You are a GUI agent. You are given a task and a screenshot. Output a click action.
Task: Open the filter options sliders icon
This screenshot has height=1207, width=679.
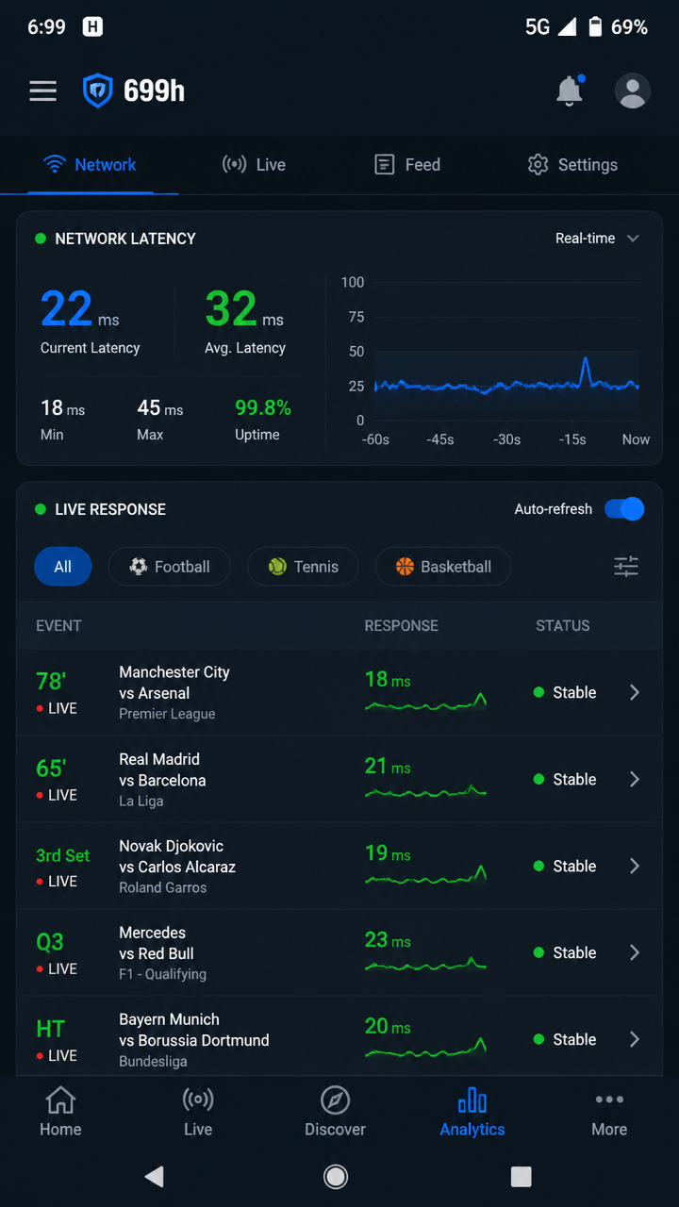tap(626, 567)
